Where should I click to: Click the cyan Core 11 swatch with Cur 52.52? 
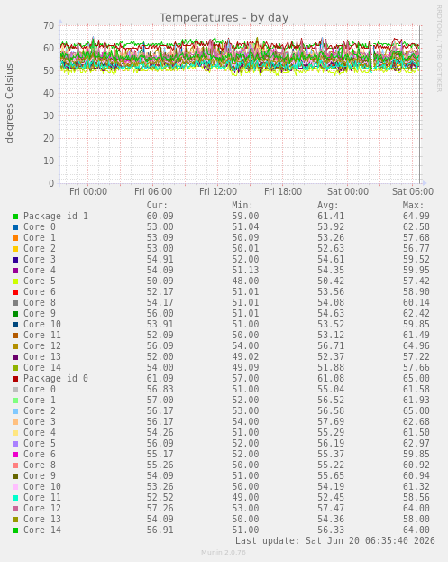click(x=15, y=498)
